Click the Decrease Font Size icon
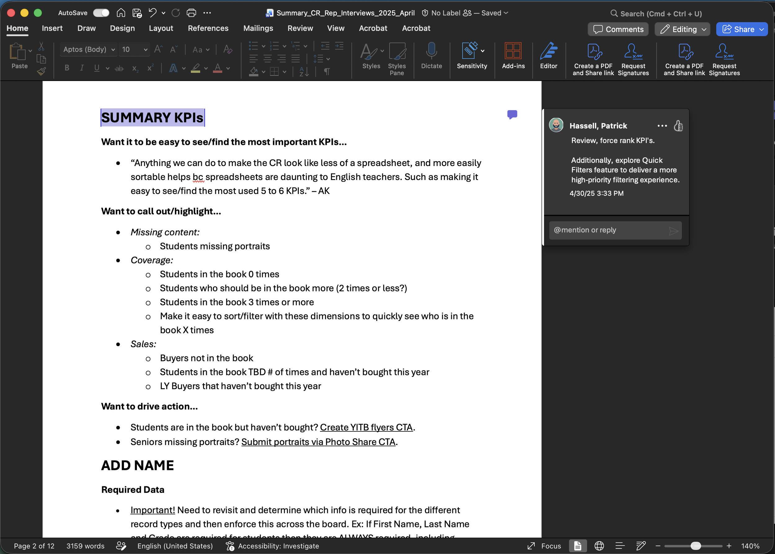Image resolution: width=775 pixels, height=554 pixels. [x=174, y=49]
